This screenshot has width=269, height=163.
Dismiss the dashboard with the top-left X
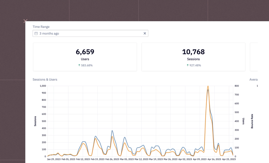click(25, 21)
